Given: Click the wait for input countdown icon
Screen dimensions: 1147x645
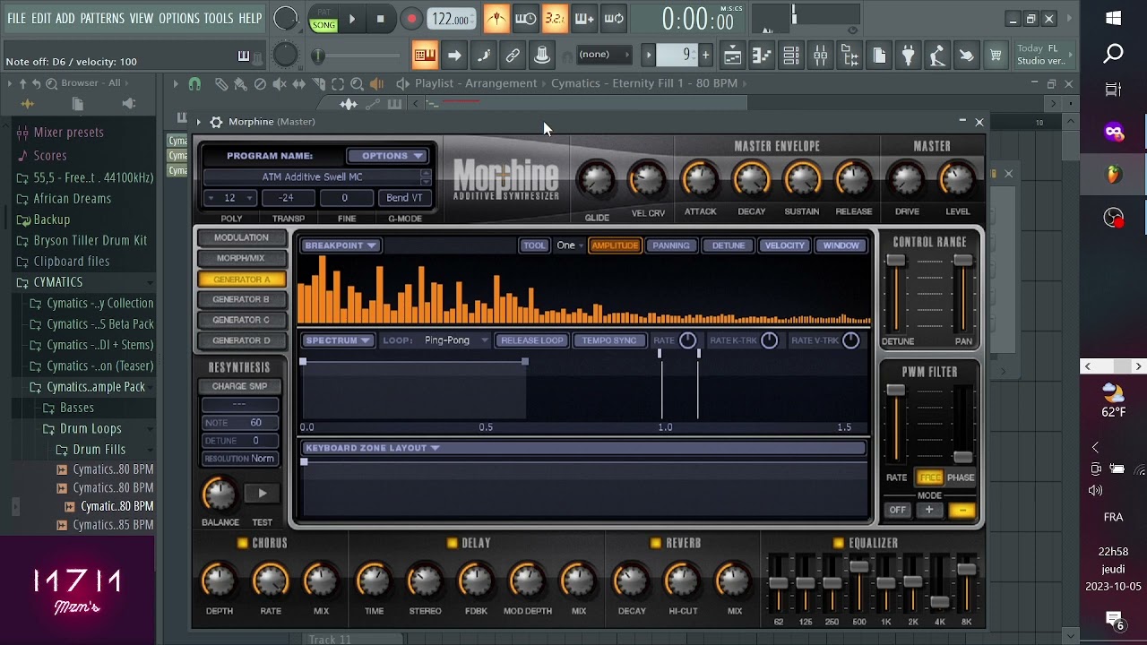Looking at the screenshot, I should click(x=526, y=18).
